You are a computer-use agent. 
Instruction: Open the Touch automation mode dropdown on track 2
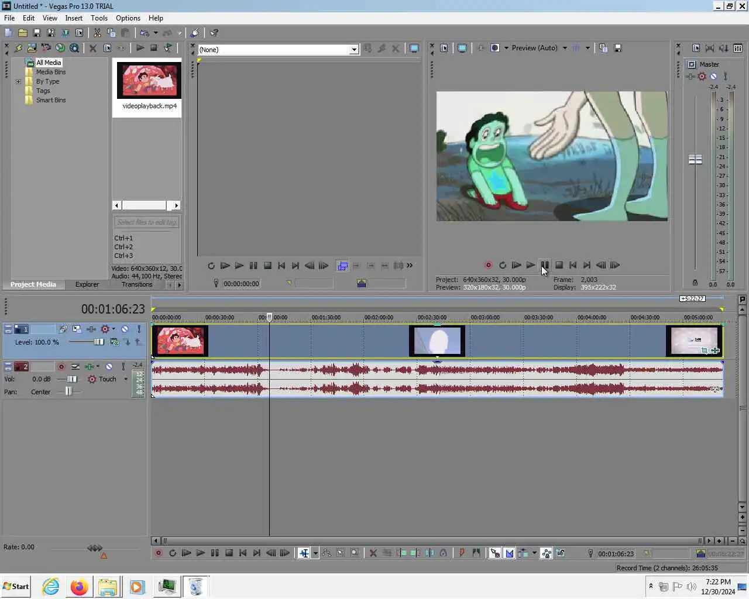(126, 379)
